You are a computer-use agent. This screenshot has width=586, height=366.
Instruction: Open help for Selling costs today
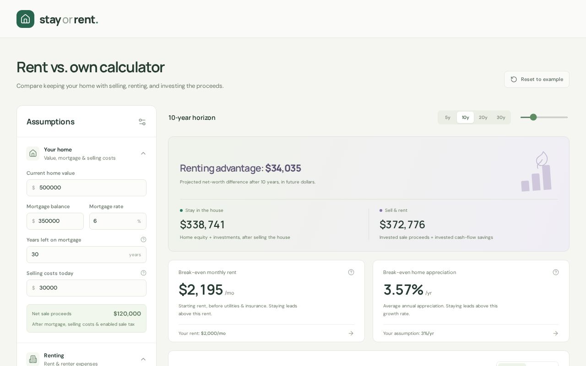(143, 273)
